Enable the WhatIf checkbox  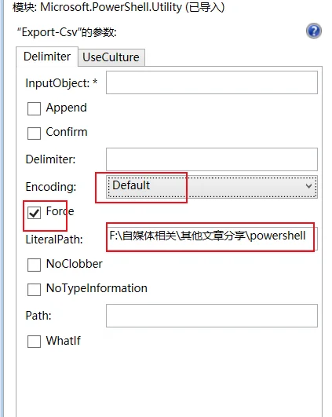(x=34, y=341)
